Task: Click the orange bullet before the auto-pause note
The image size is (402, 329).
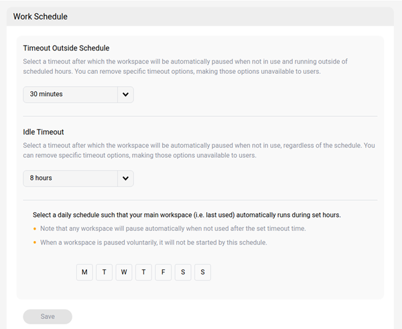Action: point(34,229)
